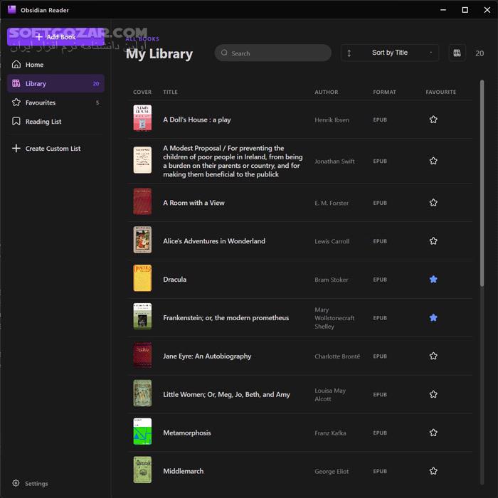498x498 pixels.
Task: Favourite Little Women with its star
Action: [433, 394]
